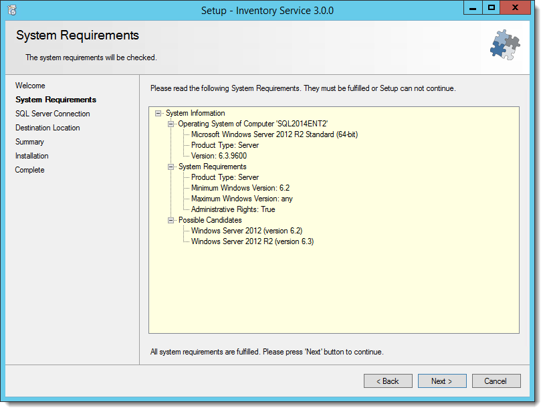Screen dimensions: 545x412
Task: Select first 'Product Type: Server' under Operating System
Action: (x=225, y=145)
